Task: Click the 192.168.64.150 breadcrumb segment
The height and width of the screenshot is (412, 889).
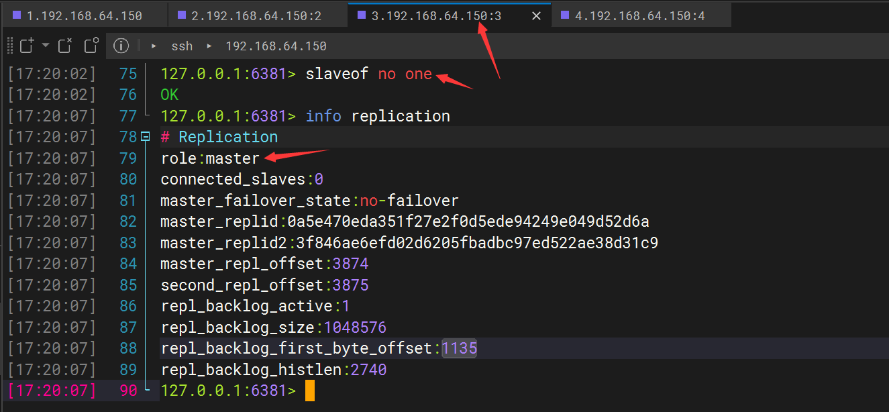Action: 276,46
